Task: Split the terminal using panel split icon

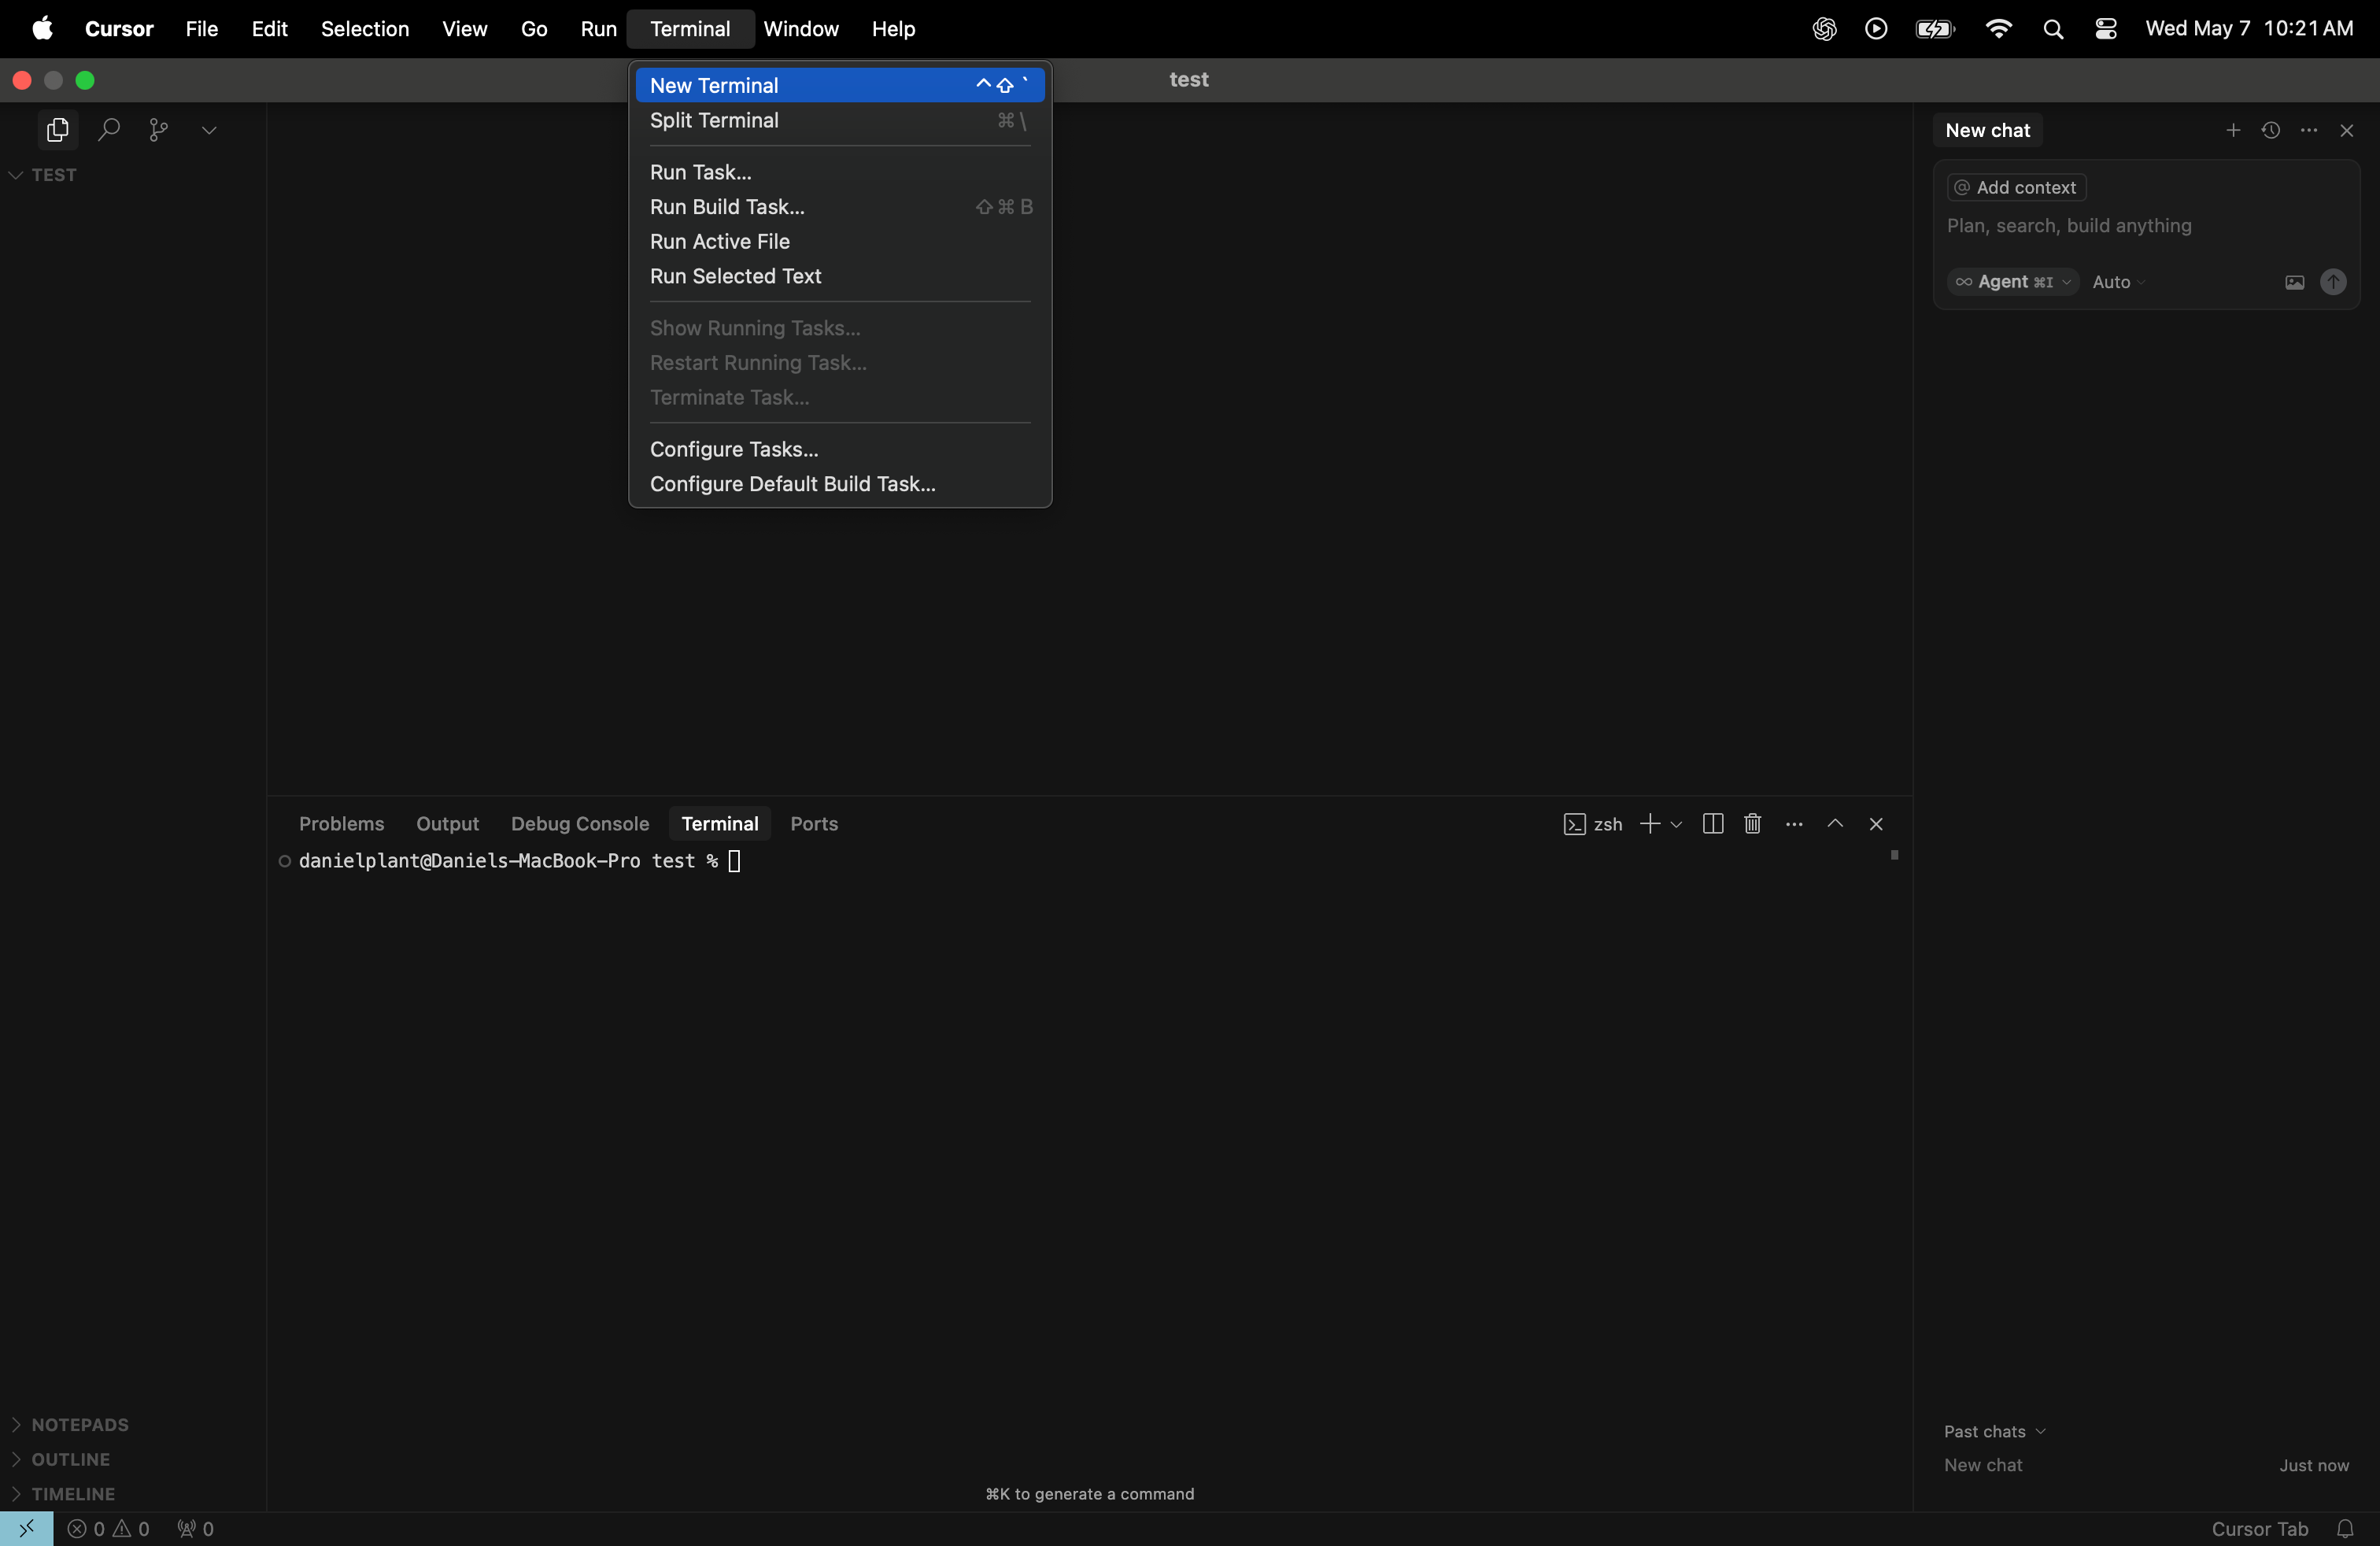Action: 1712,823
